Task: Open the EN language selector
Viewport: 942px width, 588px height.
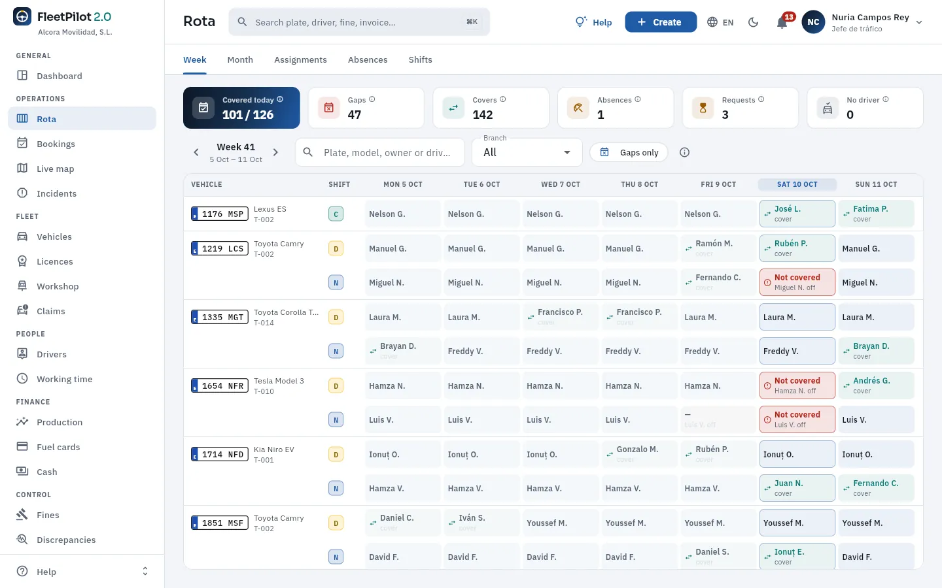Action: tap(720, 22)
